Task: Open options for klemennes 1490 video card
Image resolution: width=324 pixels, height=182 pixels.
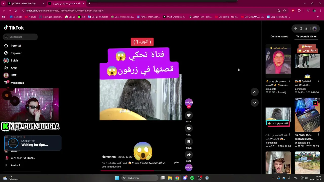Action: click(318, 81)
